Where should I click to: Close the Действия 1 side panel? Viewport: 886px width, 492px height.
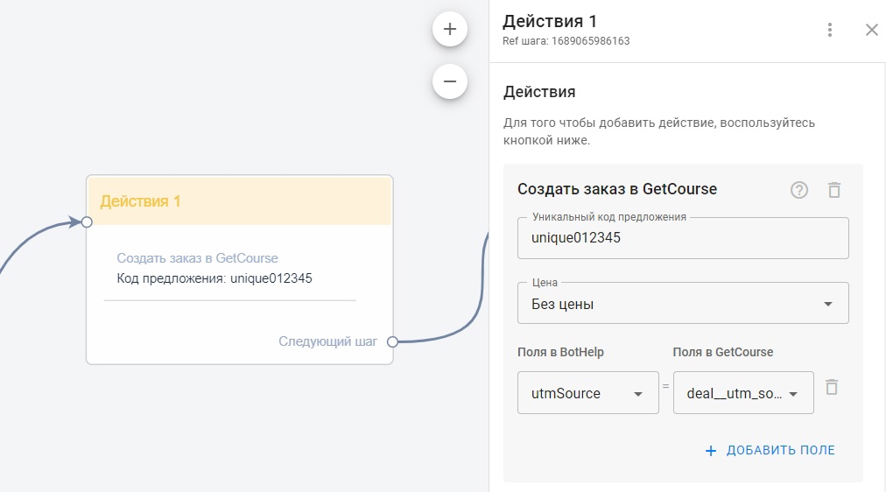click(x=871, y=30)
